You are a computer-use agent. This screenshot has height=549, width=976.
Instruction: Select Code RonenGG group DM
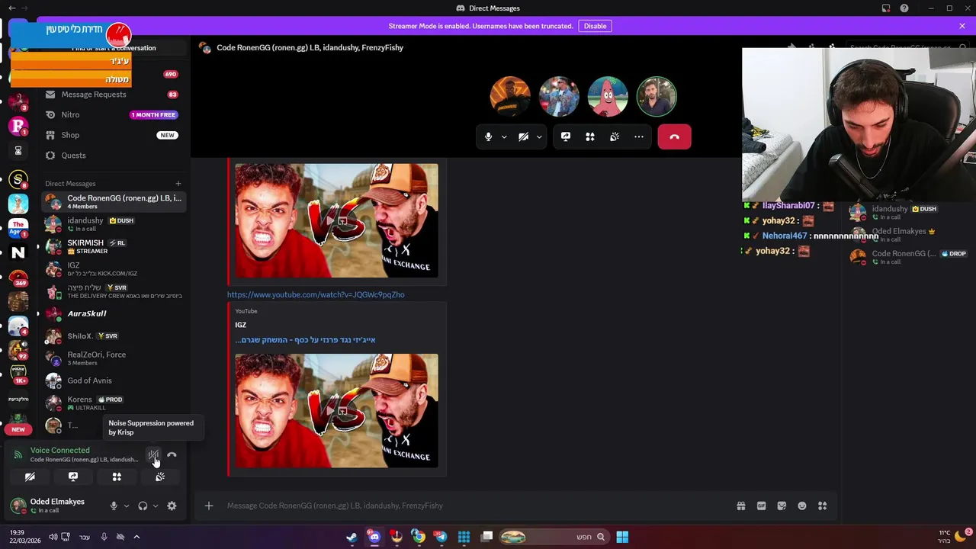point(112,202)
